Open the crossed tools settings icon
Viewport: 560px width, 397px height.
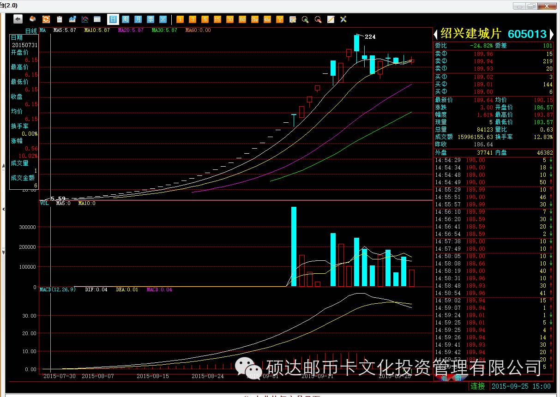(x=343, y=19)
